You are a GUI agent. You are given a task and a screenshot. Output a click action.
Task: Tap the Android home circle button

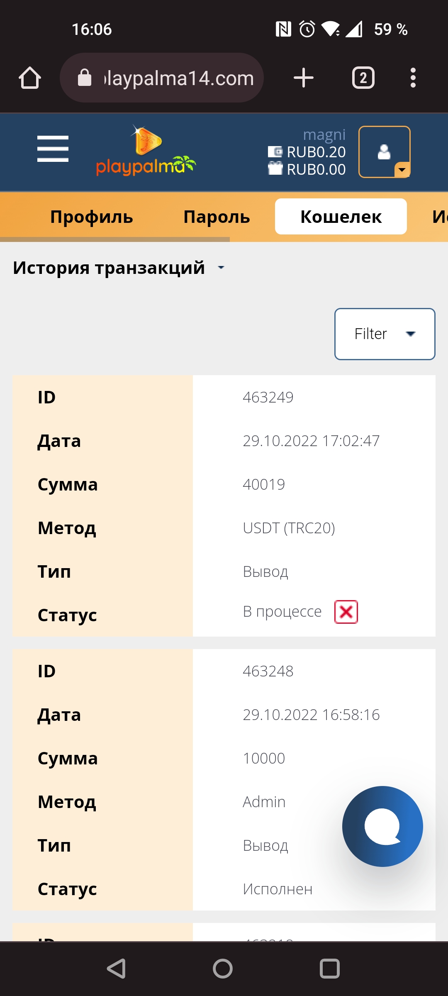pyautogui.click(x=223, y=969)
